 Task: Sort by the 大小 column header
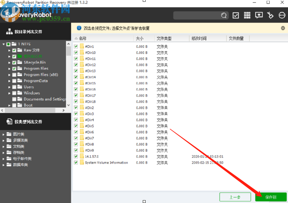pos(144,38)
